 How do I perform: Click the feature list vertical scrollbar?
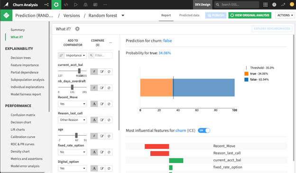[x=119, y=90]
